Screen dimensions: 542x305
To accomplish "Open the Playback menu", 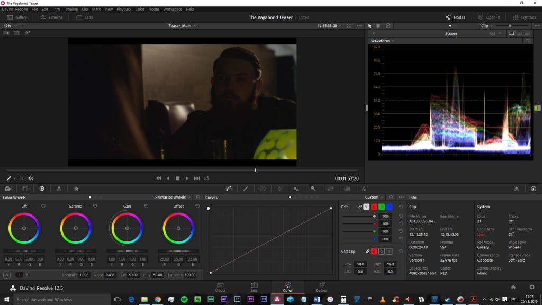I will [125, 9].
